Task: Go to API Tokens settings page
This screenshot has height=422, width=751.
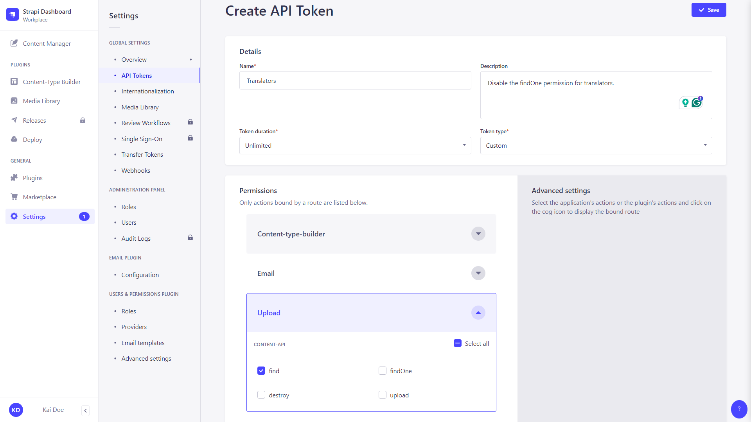Action: pyautogui.click(x=136, y=75)
